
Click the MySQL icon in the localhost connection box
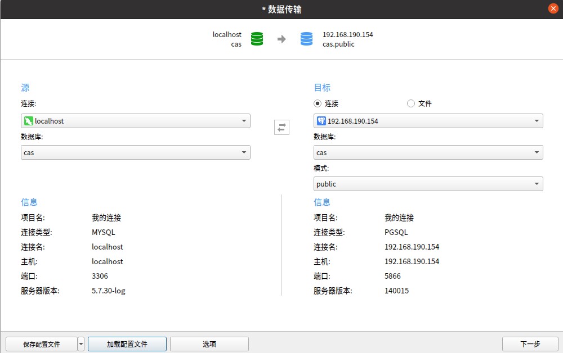click(x=28, y=121)
